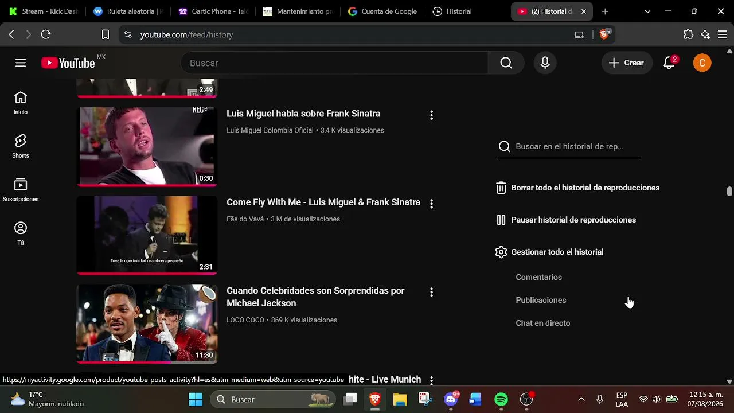This screenshot has width=734, height=413.
Task: Open the account avatar menu
Action: (702, 63)
